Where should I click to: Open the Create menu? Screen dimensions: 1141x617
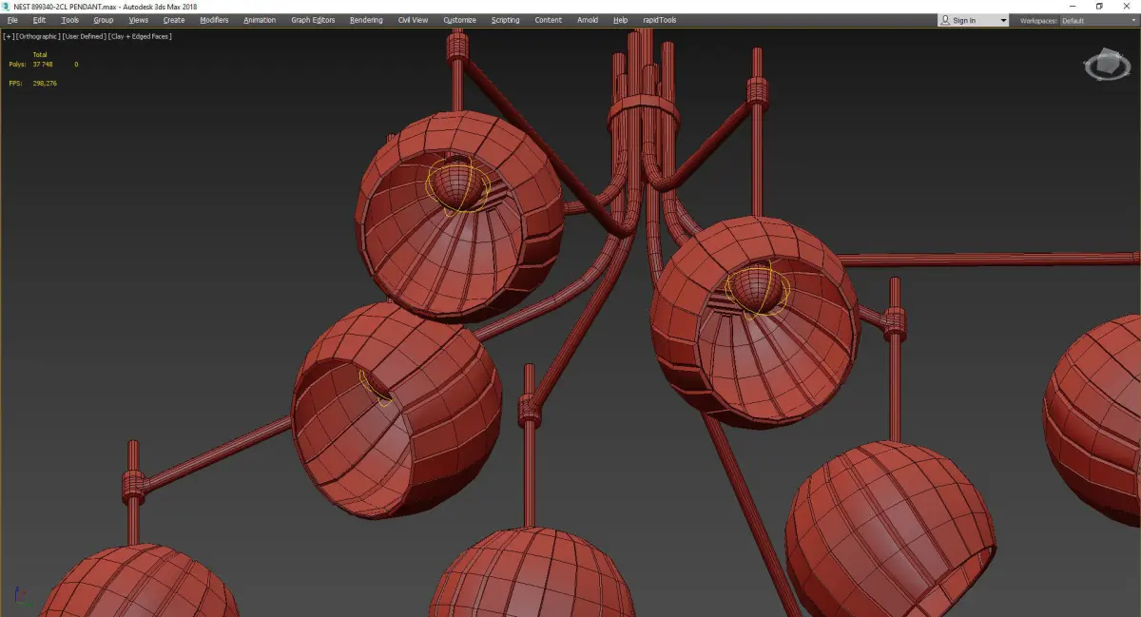174,20
